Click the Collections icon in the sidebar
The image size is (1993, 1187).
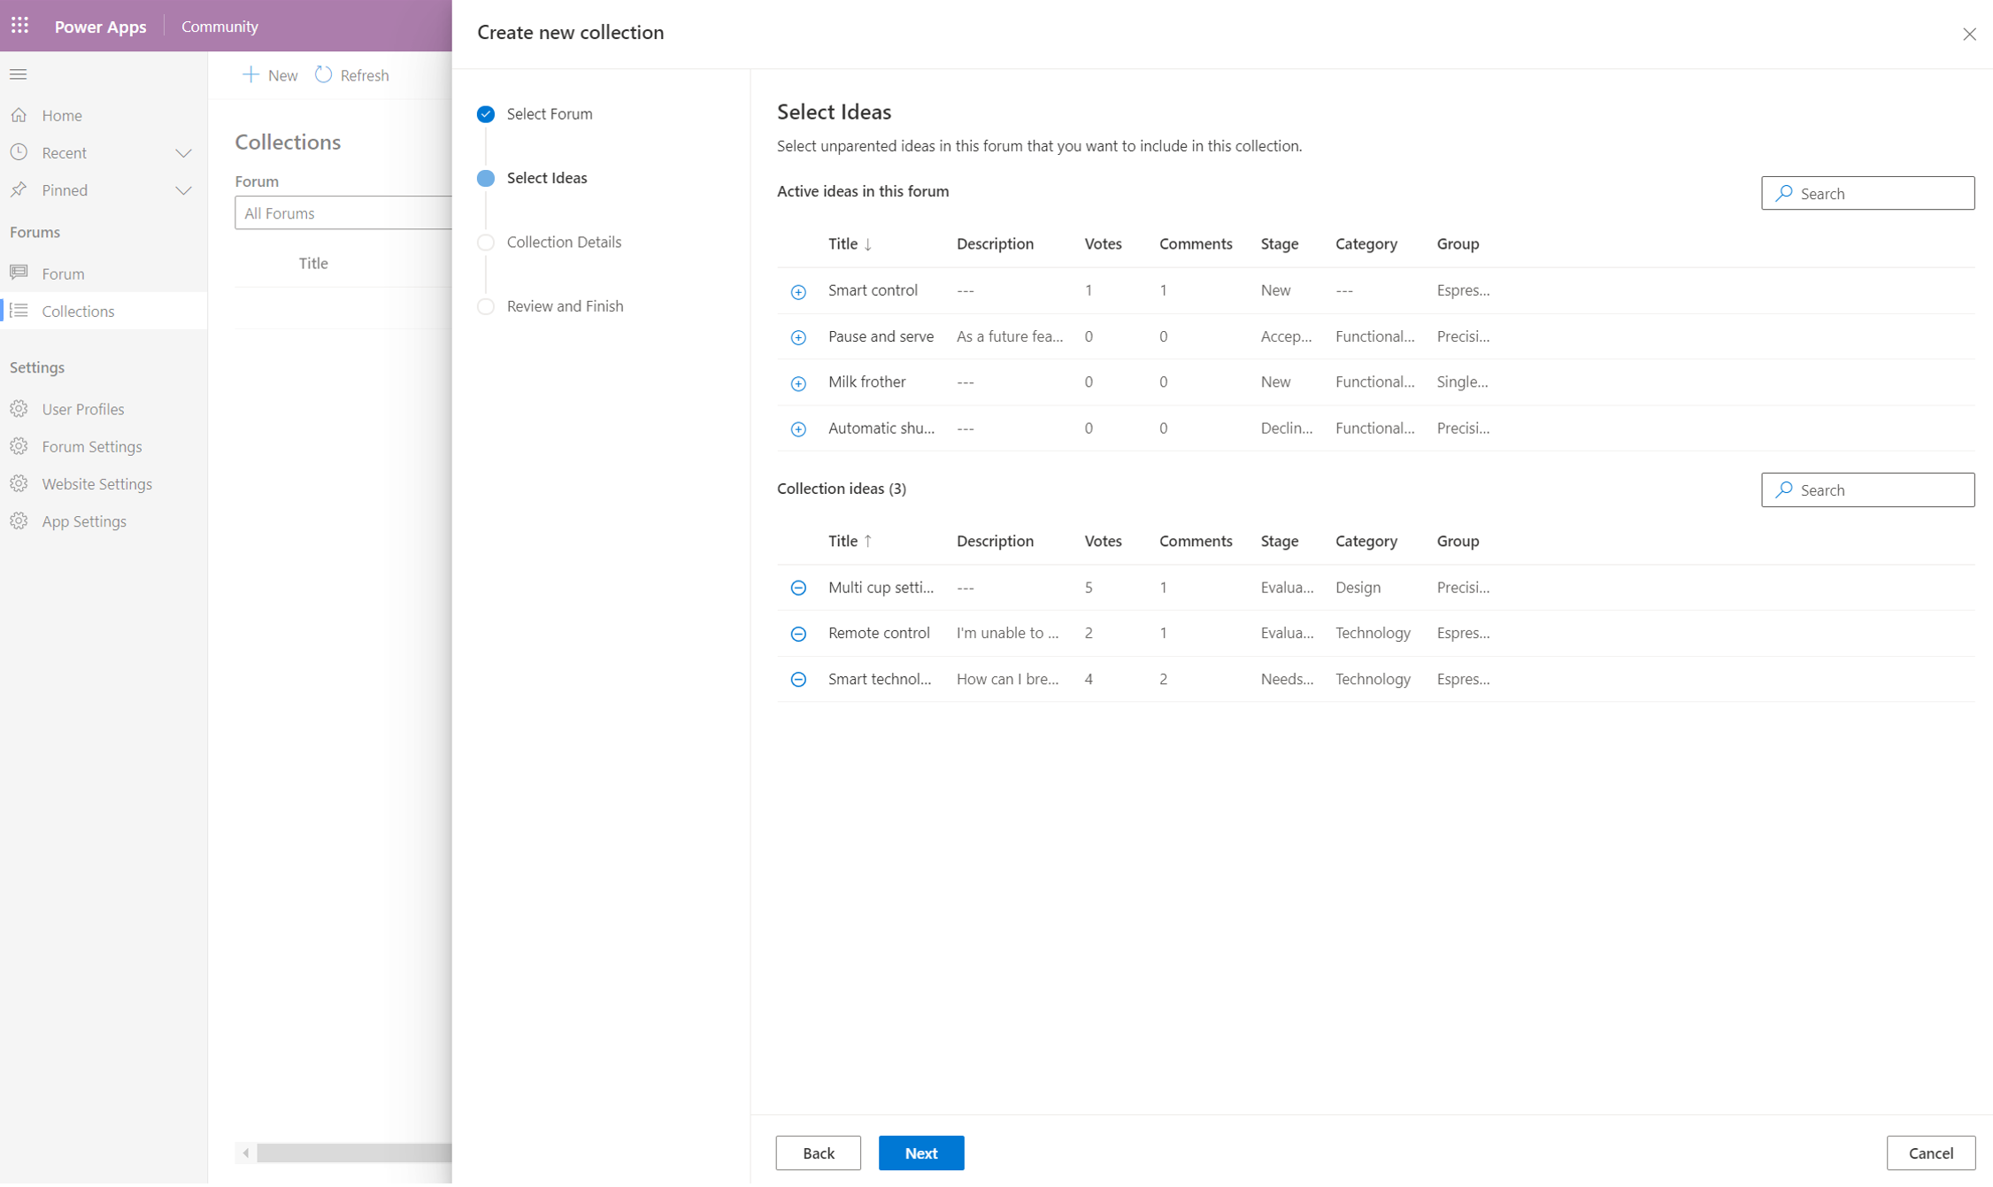coord(19,311)
